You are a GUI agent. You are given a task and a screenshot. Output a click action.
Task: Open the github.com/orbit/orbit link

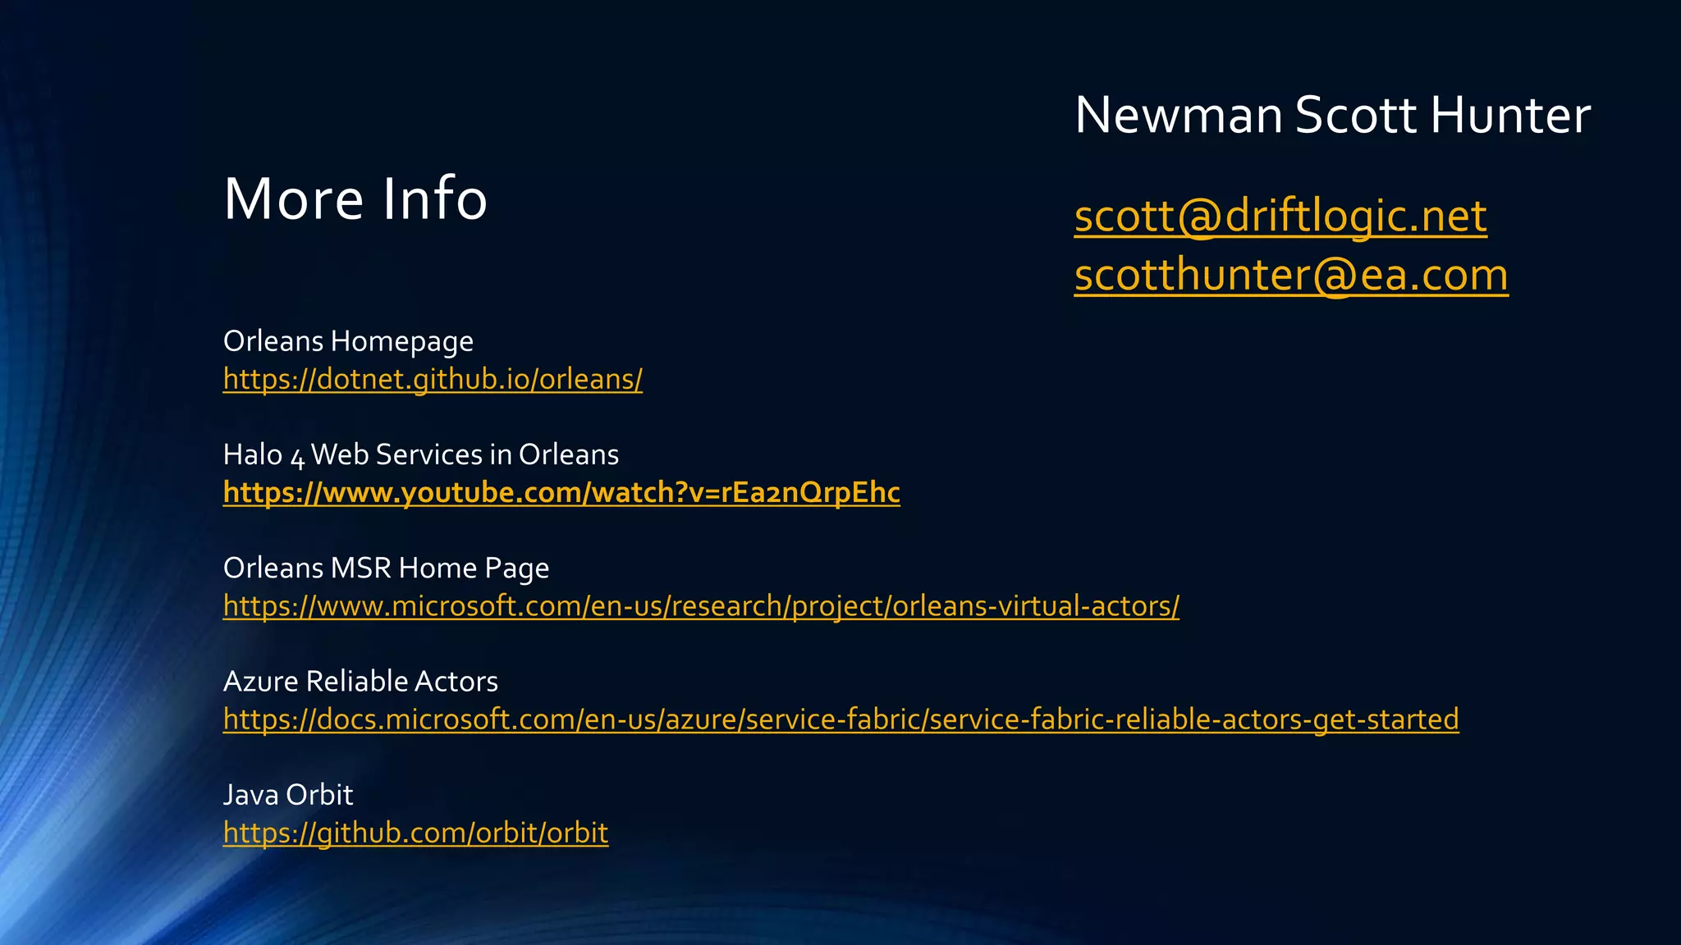click(x=415, y=833)
